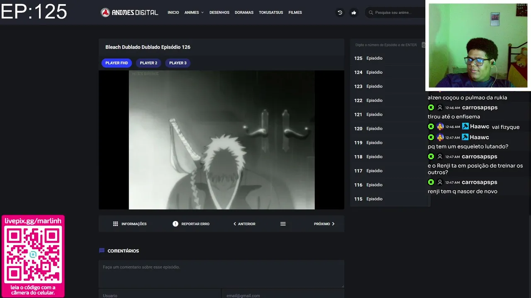
Task: Open the Filmes menu item
Action: tap(295, 12)
